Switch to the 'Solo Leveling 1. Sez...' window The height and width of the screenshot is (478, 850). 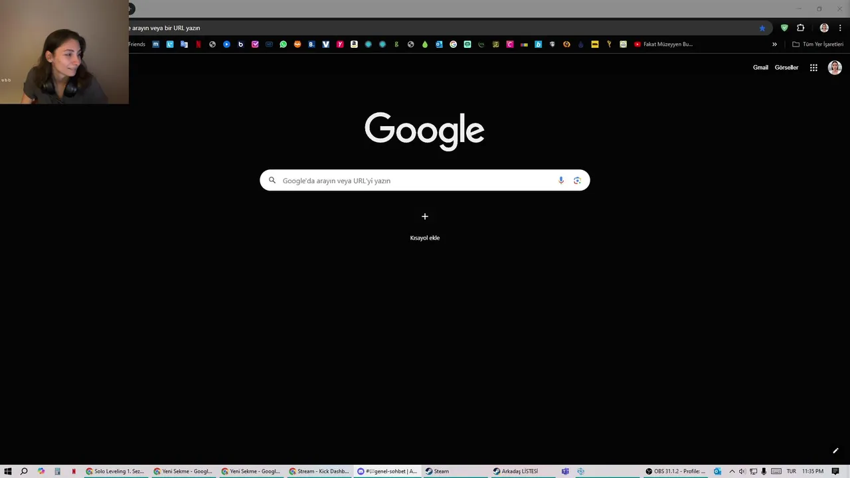[x=115, y=471]
